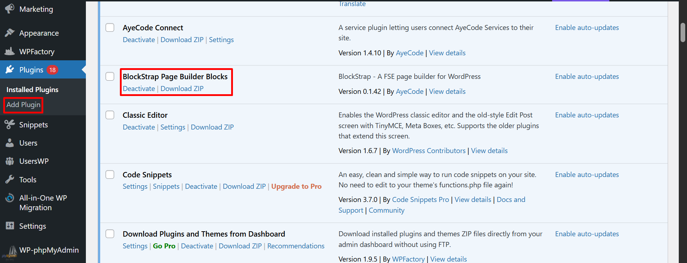Click the Translate link at the top

click(352, 4)
